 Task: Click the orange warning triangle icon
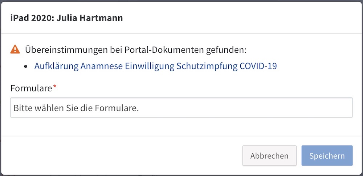[x=15, y=50]
